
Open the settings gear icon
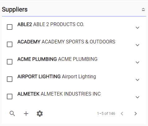tap(40, 114)
